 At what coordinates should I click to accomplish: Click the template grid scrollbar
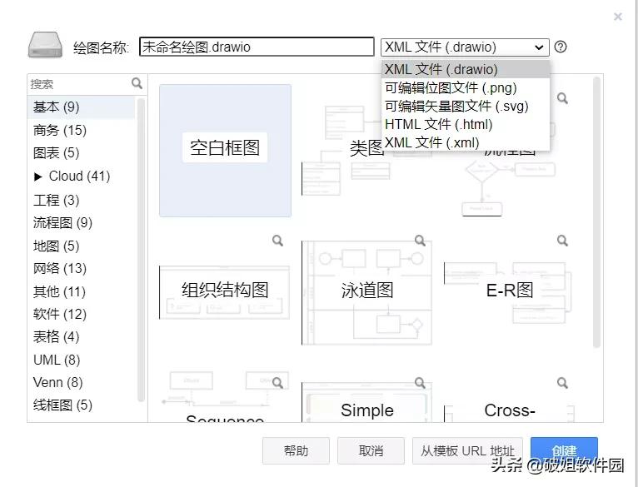(597, 211)
